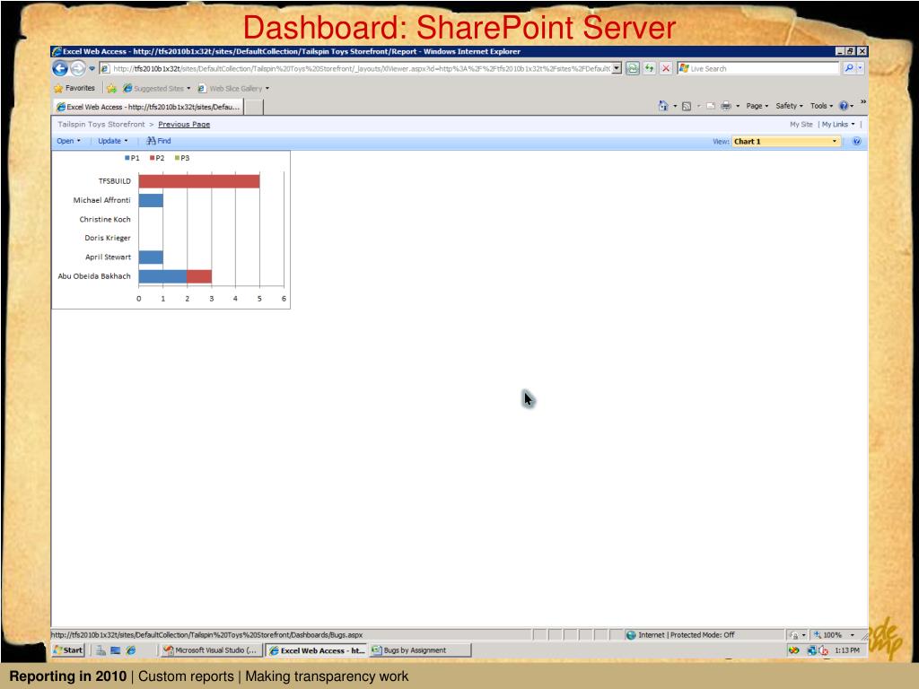Screen dimensions: 919x689
Task: Click the Abu Obeida Bakhach label
Action: 93,276
